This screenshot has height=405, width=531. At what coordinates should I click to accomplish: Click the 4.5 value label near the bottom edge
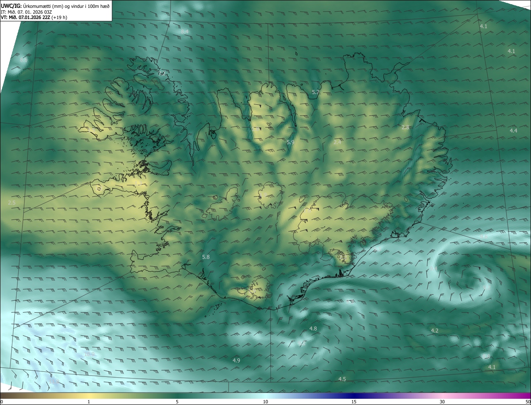point(342,379)
